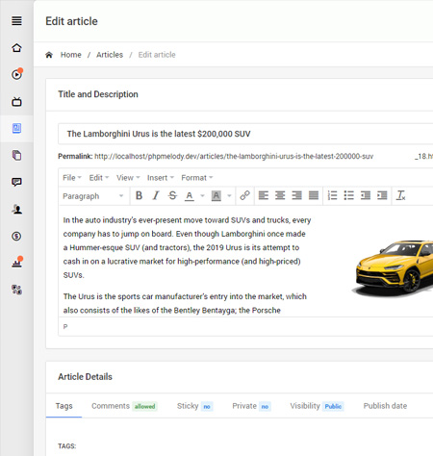
Task: Switch to the Visibility tab
Action: coord(317,406)
